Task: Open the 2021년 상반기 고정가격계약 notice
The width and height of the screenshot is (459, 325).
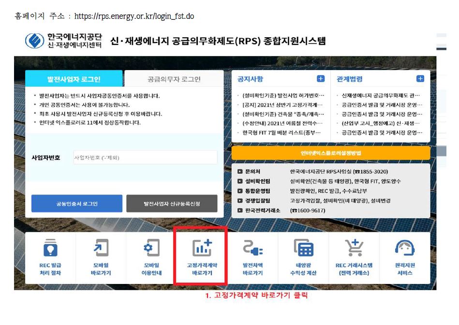Action: pos(283,105)
